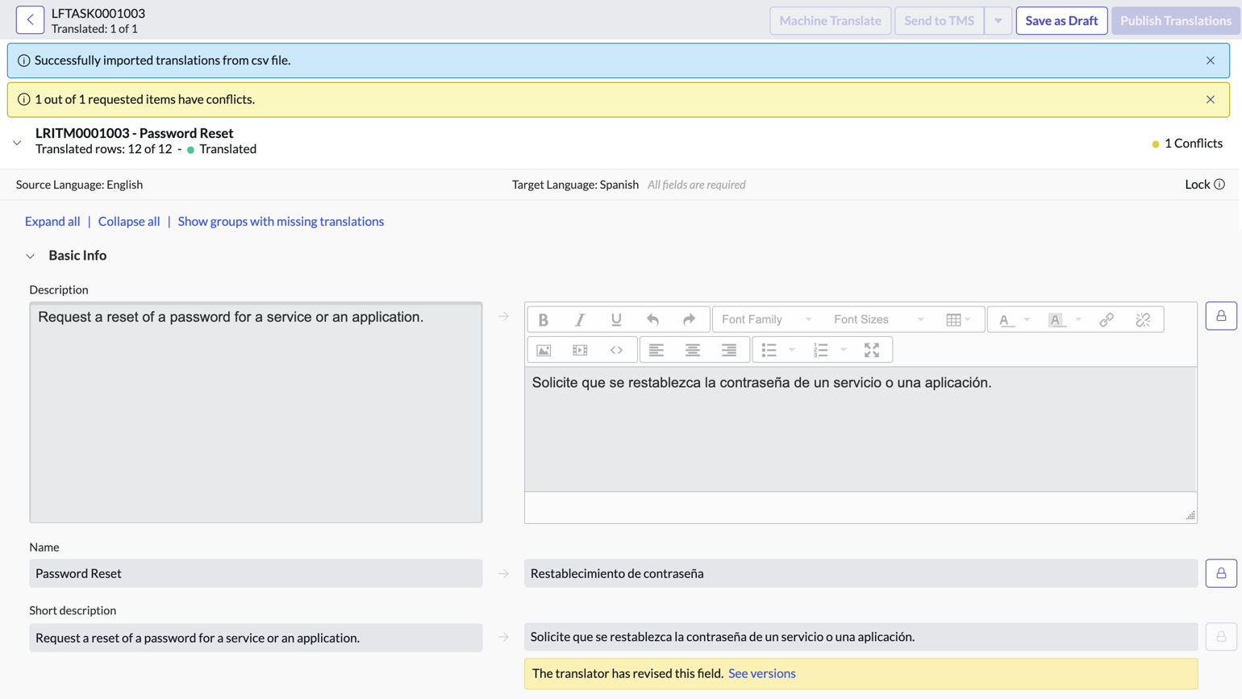Center align text in the editor

(693, 350)
